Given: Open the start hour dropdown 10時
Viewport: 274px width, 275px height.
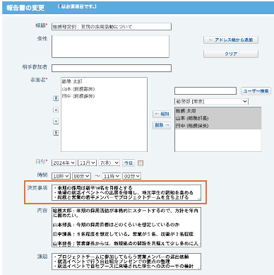Looking at the screenshot, I should click(61, 176).
